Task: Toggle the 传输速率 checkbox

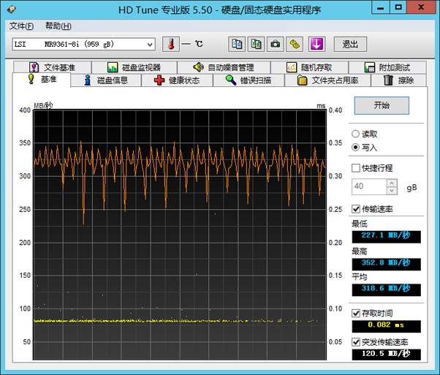Action: (x=355, y=209)
